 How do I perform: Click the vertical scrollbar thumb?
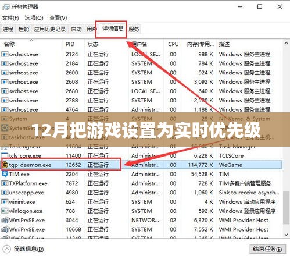286,208
